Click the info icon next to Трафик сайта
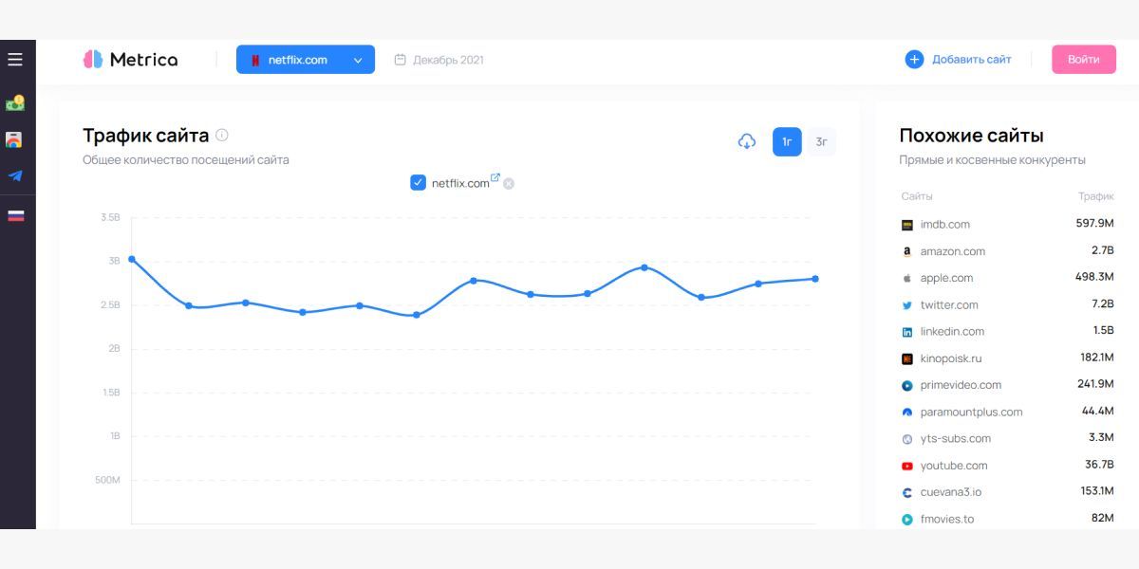This screenshot has width=1139, height=569. [x=222, y=135]
